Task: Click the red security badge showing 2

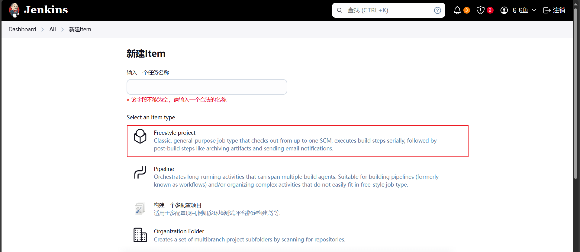Action: pyautogui.click(x=490, y=10)
